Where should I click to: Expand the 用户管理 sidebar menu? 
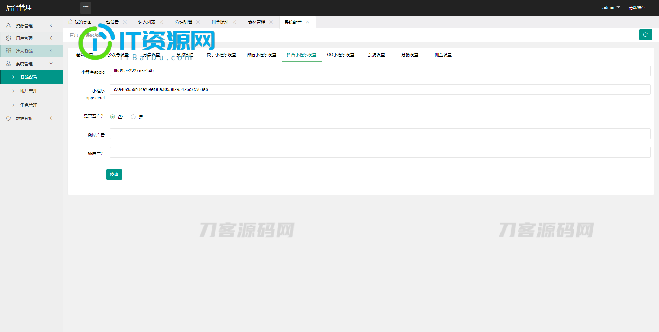(x=31, y=38)
